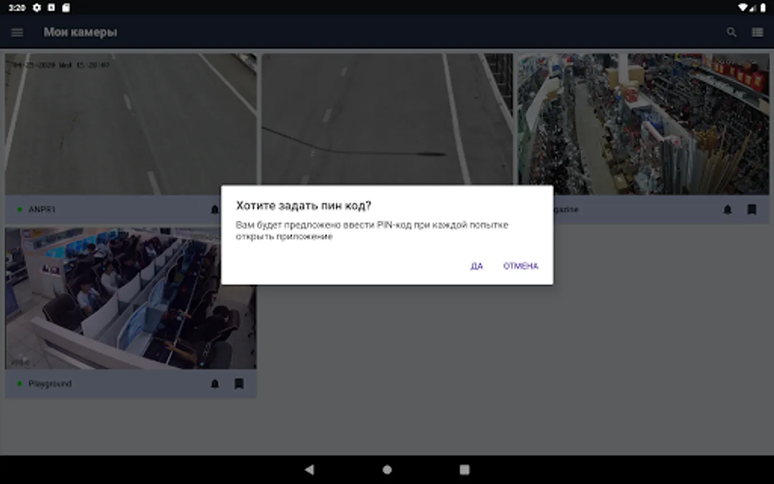The image size is (774, 484).
Task: Tap the settings gear in status bar
Action: click(x=37, y=8)
